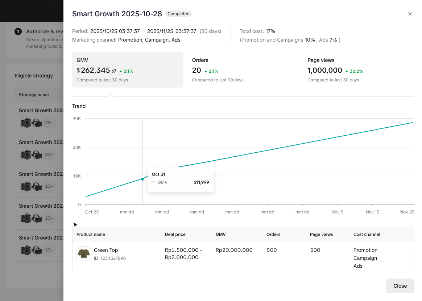Select the GMV metric card
The height and width of the screenshot is (301, 422).
[x=128, y=70]
